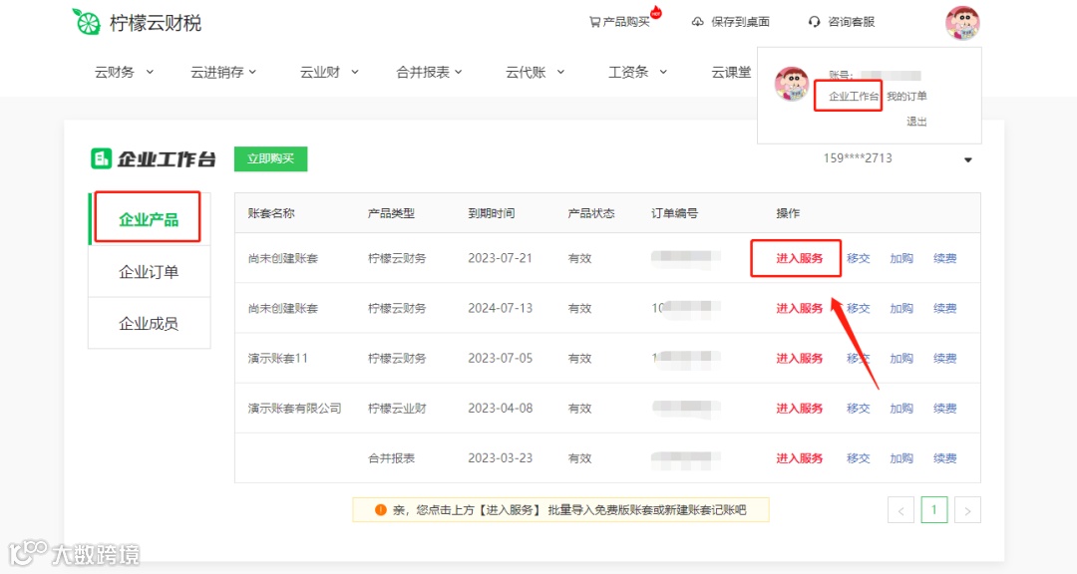Expand the 159****2713 account dropdown arrow

click(x=967, y=160)
